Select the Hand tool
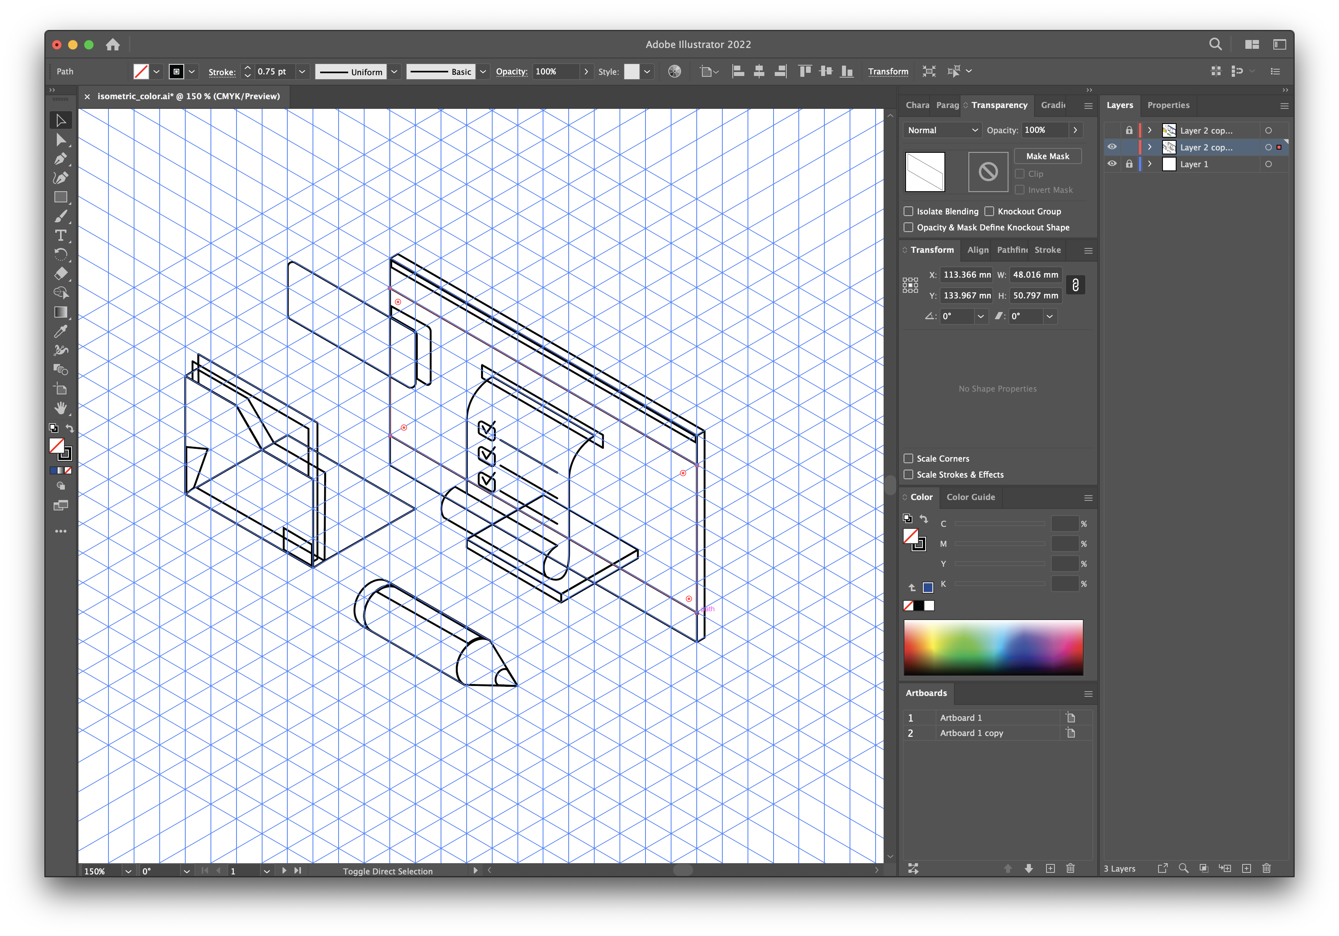The height and width of the screenshot is (936, 1339). point(61,408)
